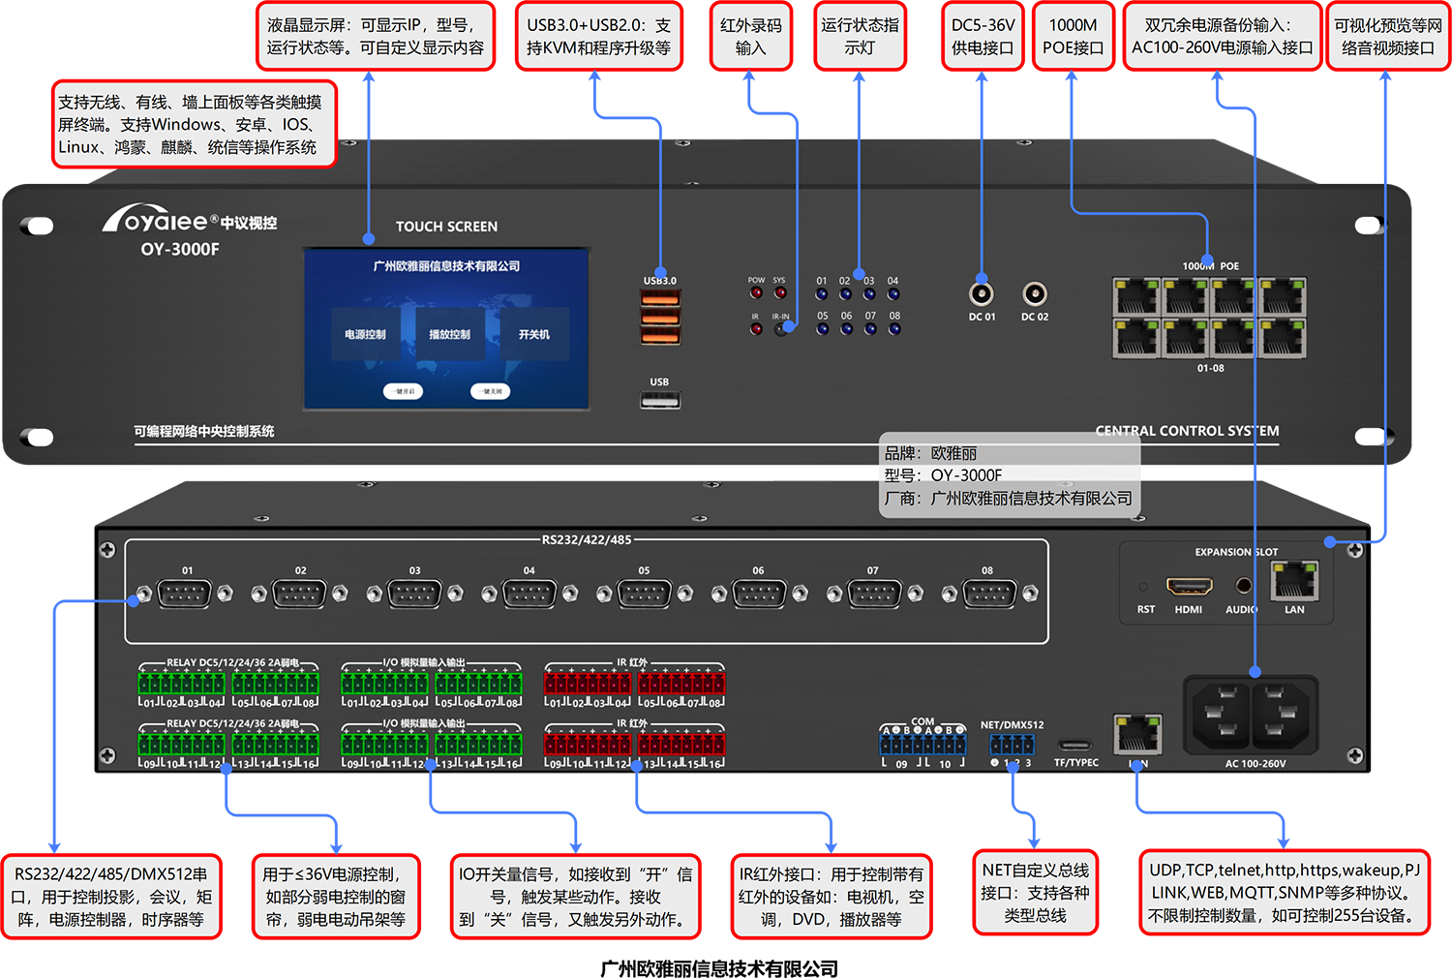Click the "DC5-36V供电接口" callout text
The height and width of the screenshot is (978, 1452).
pyautogui.click(x=983, y=37)
